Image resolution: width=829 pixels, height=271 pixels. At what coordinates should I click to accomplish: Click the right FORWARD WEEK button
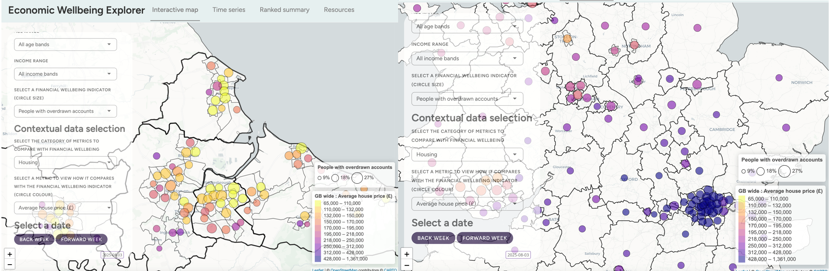484,238
